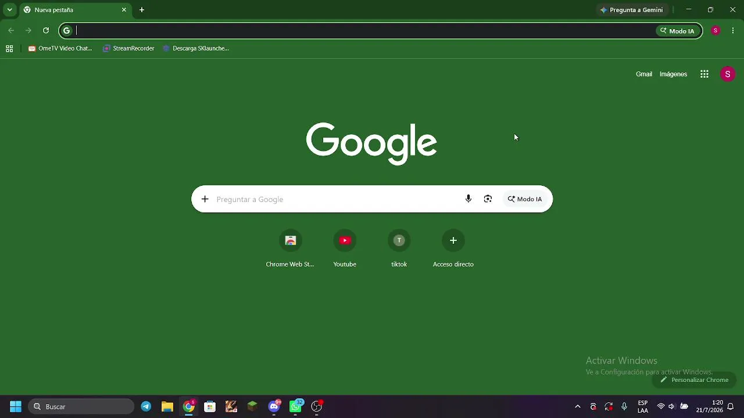Open the Windows Start menu
744x418 pixels.
tap(16, 407)
